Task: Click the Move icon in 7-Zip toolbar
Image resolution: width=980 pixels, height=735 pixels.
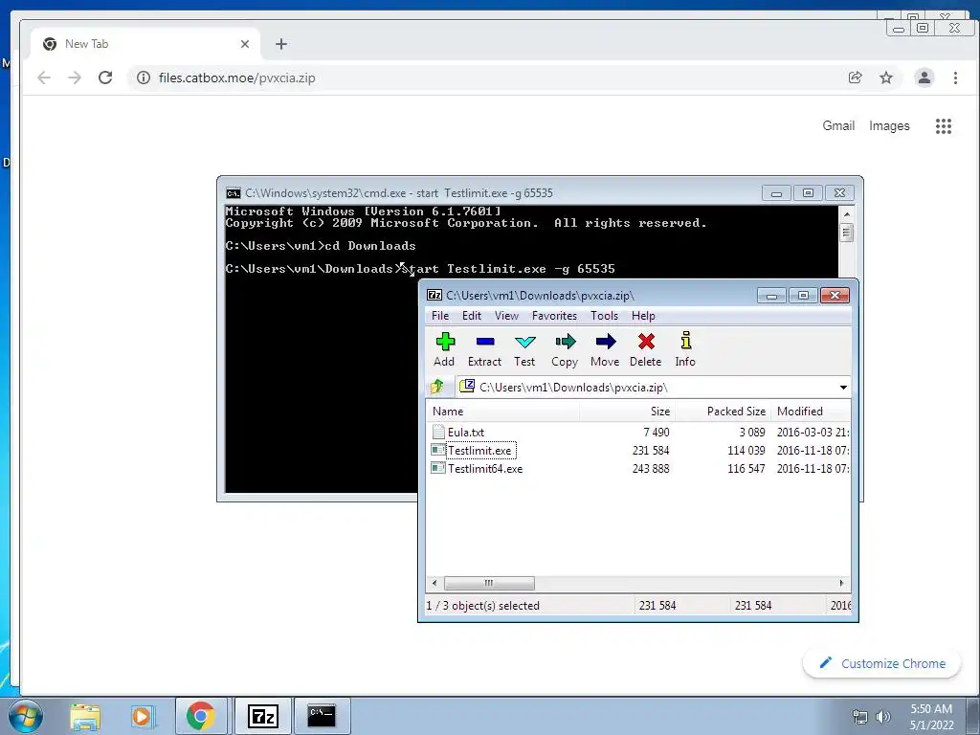Action: point(605,342)
